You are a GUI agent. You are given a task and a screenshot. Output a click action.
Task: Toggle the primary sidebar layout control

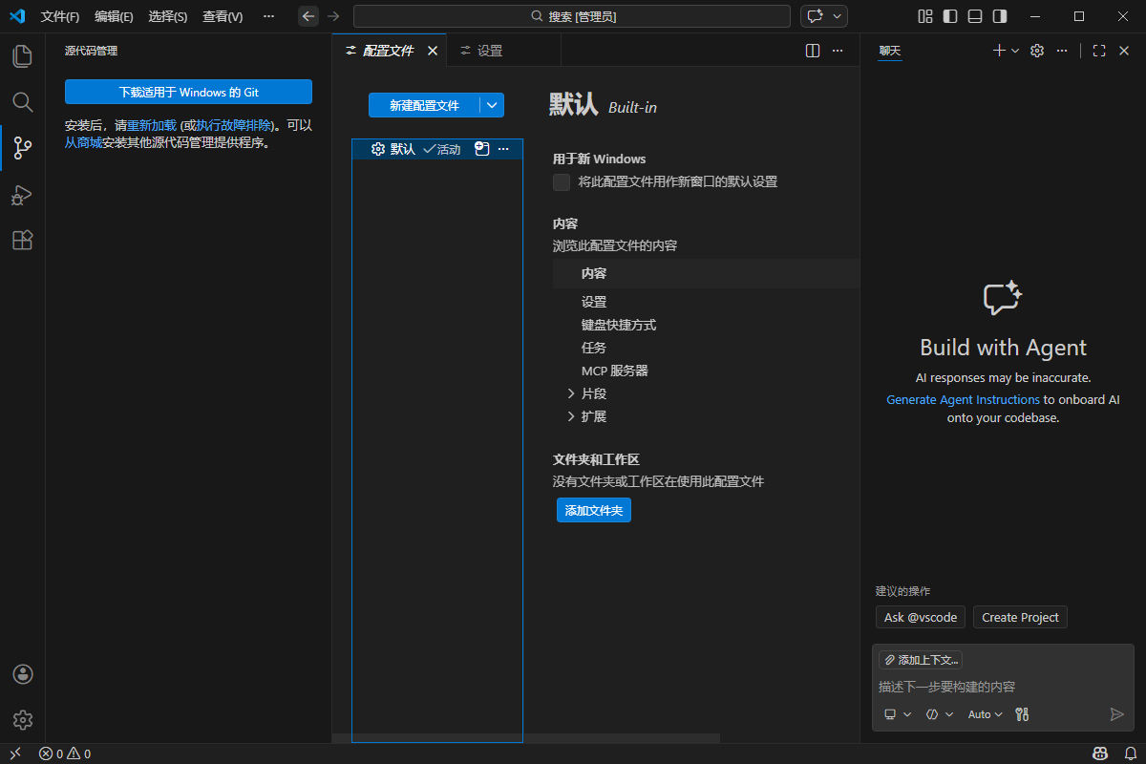(948, 16)
